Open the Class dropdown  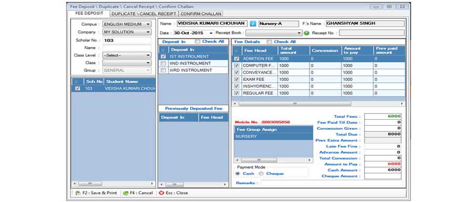[148, 63]
